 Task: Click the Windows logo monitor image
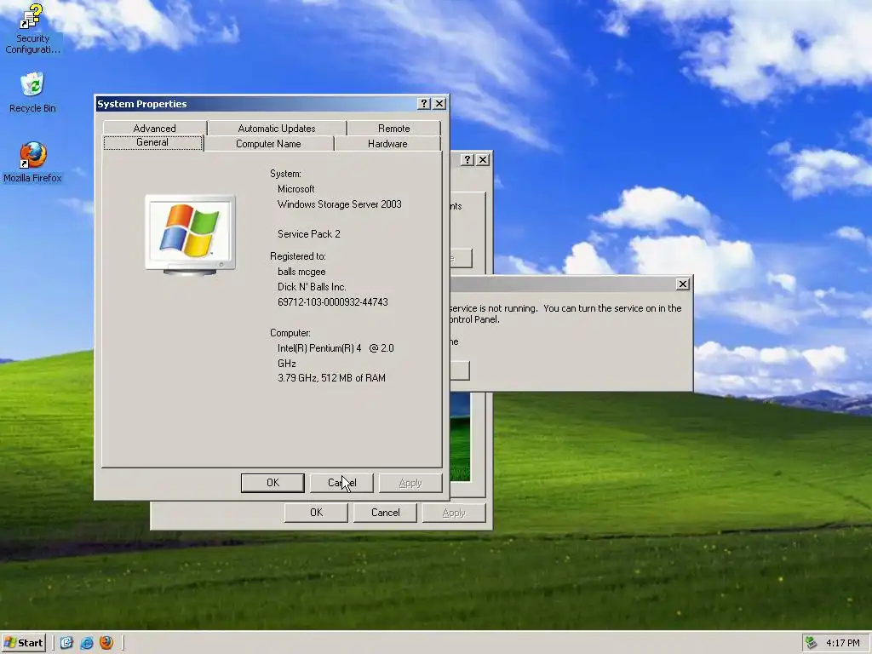[x=190, y=235]
